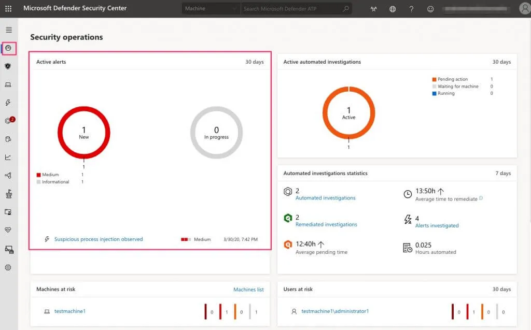Open the Reports chart icon in sidebar
The width and height of the screenshot is (531, 330).
tap(8, 157)
